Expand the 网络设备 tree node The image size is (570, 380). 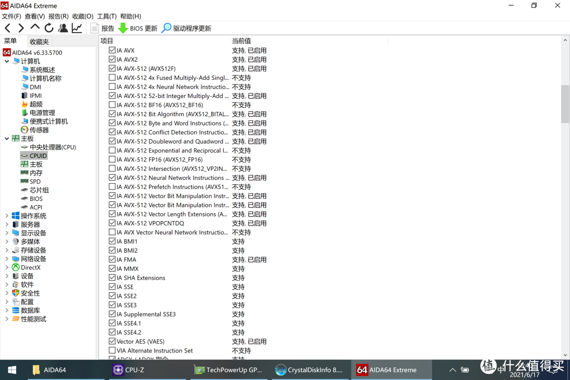pos(7,259)
